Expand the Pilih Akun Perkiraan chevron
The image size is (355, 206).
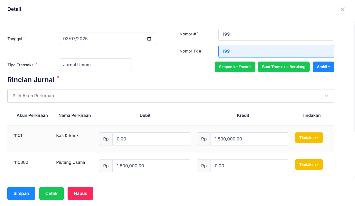(327, 96)
